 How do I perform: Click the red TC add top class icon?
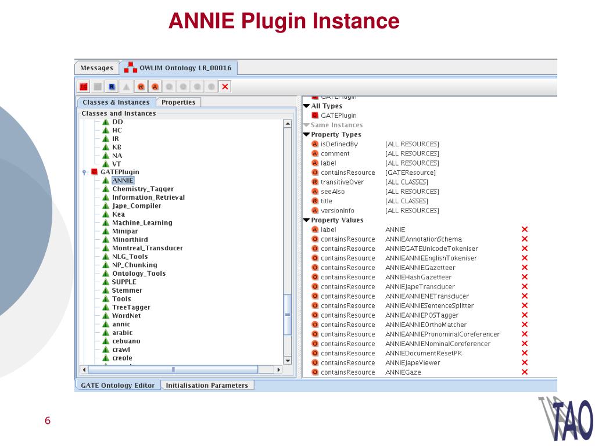tap(84, 87)
